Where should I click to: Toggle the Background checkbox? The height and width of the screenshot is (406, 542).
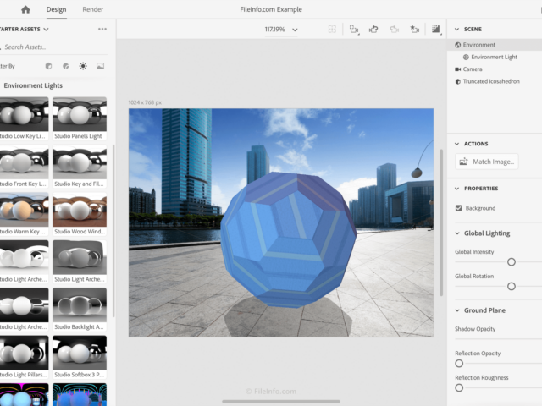point(459,208)
